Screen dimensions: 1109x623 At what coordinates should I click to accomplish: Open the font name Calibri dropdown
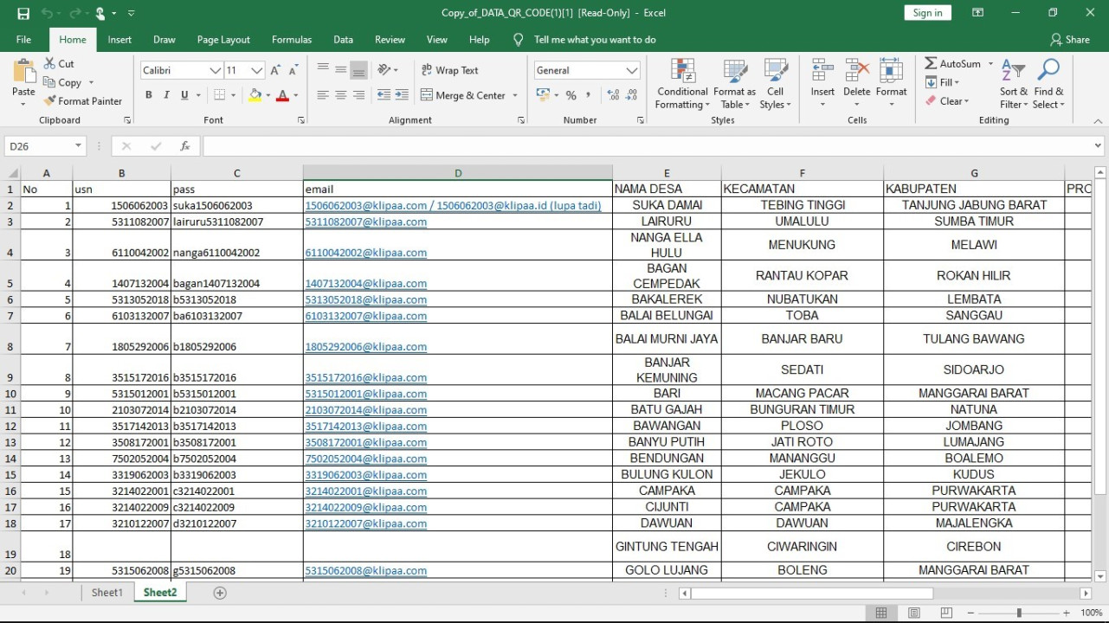click(215, 71)
